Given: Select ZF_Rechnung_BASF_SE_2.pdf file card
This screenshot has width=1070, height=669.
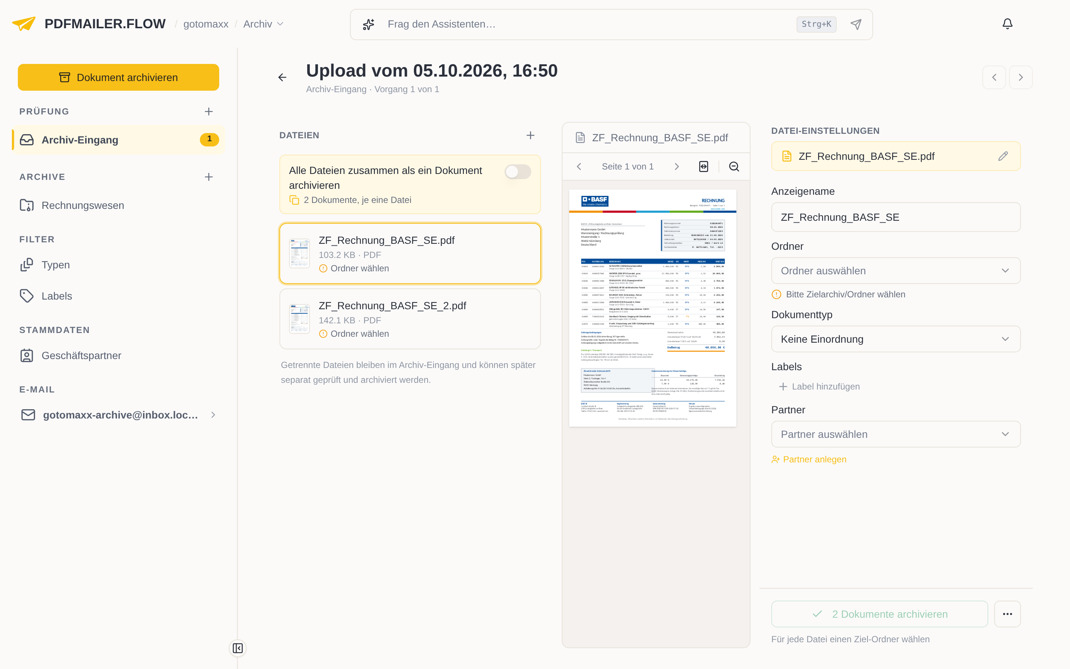Looking at the screenshot, I should tap(410, 319).
